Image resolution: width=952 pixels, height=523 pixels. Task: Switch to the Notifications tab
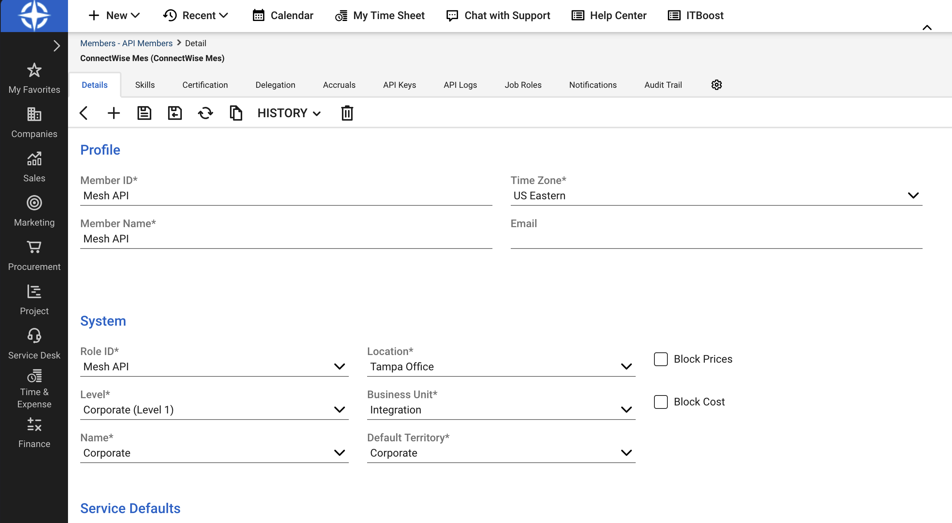click(593, 85)
